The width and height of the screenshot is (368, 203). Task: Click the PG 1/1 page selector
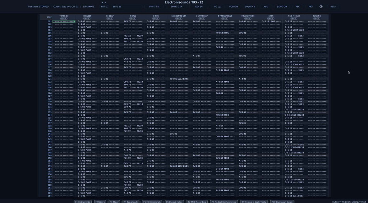[x=218, y=6]
